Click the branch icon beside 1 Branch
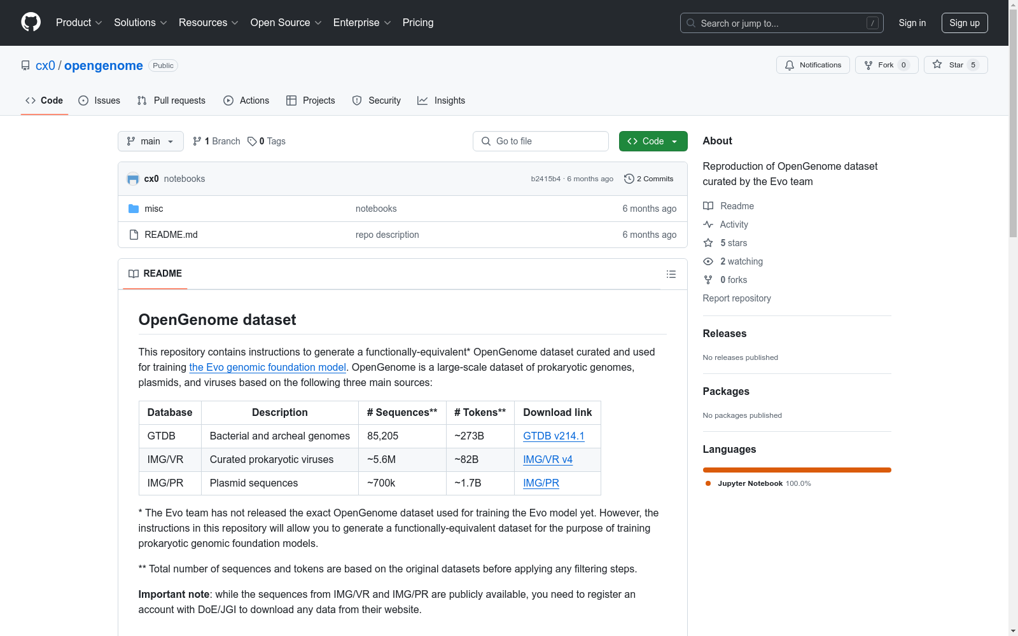Viewport: 1018px width, 636px height. [197, 141]
